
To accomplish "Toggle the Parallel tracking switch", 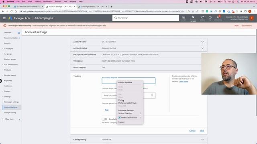I will point(104,119).
